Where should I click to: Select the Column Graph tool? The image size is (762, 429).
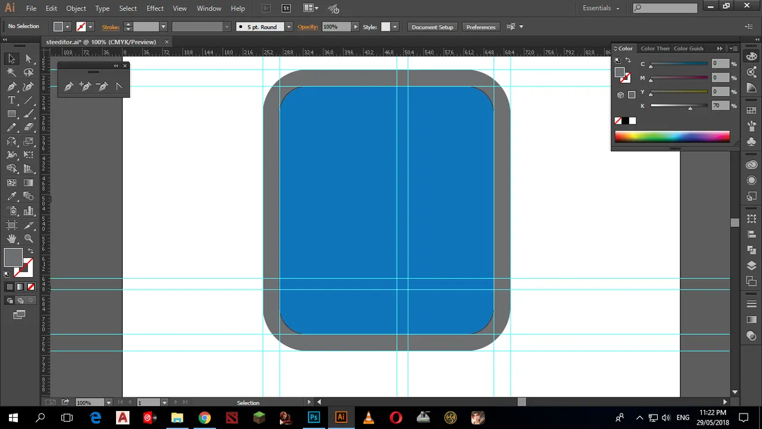pos(29,211)
